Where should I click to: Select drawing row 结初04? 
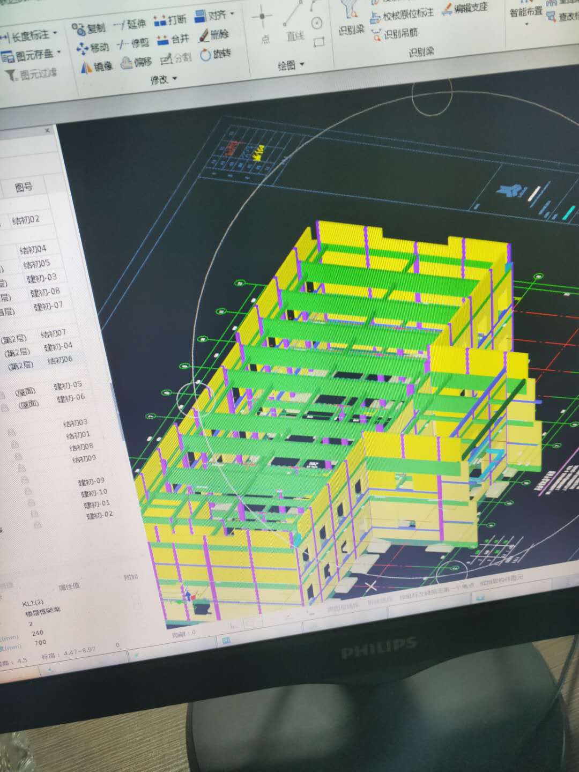(x=33, y=250)
